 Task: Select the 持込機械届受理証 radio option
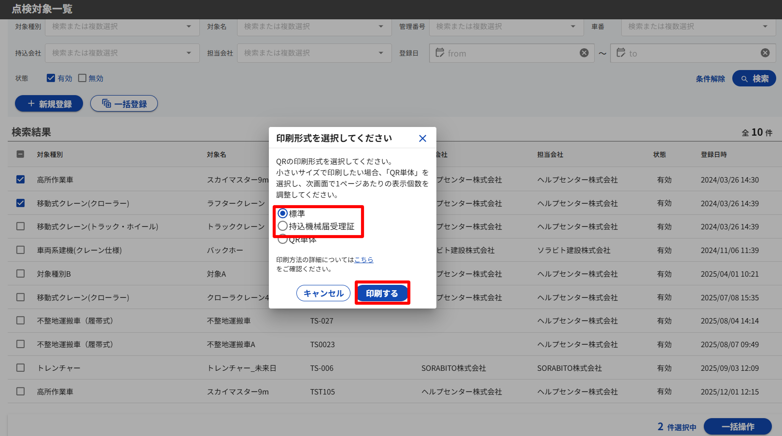283,226
